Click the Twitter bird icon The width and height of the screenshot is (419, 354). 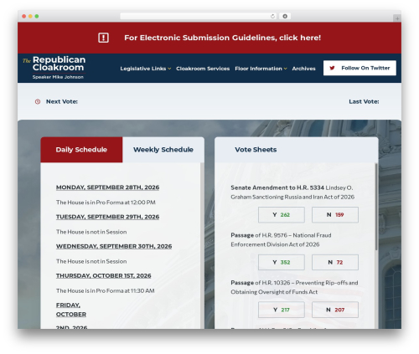(x=332, y=68)
